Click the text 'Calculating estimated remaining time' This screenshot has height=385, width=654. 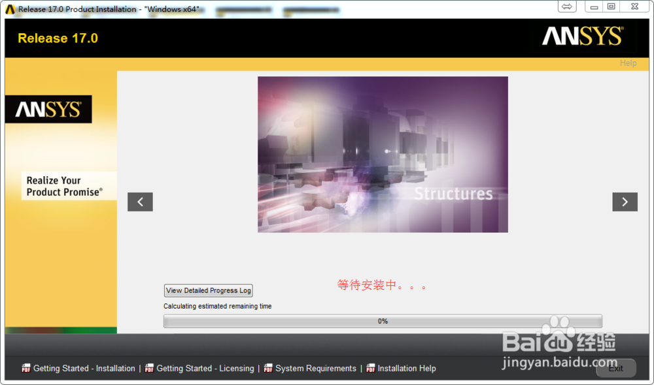point(218,306)
